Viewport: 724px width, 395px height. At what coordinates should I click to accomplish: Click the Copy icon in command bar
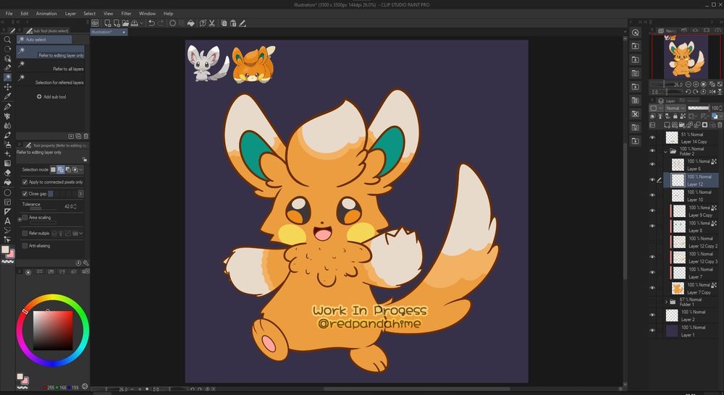tap(224, 23)
